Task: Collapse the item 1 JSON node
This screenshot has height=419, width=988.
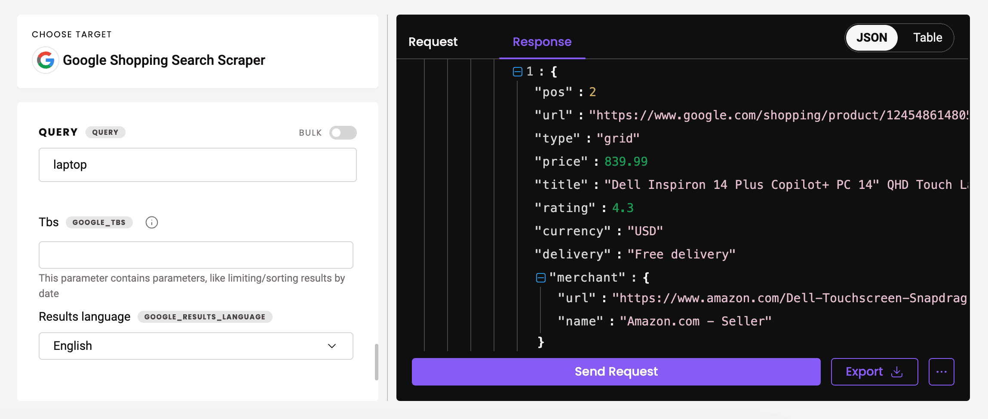Action: 518,72
